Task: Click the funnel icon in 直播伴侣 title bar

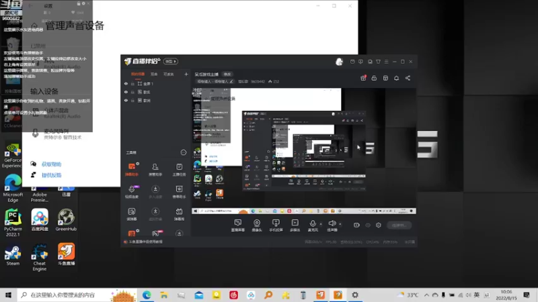Action: (378, 62)
